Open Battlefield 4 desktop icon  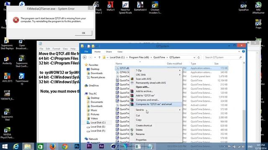tap(140, 6)
